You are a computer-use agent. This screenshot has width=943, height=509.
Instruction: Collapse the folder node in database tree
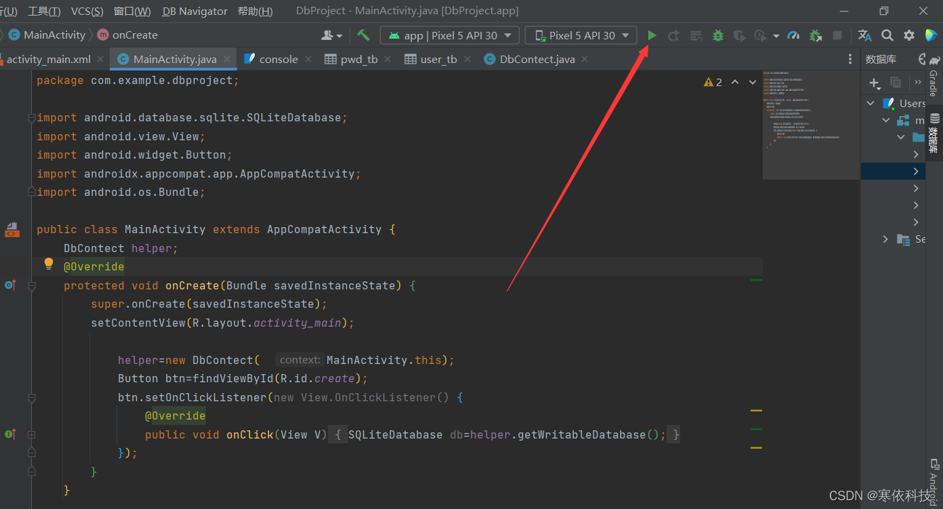click(901, 137)
